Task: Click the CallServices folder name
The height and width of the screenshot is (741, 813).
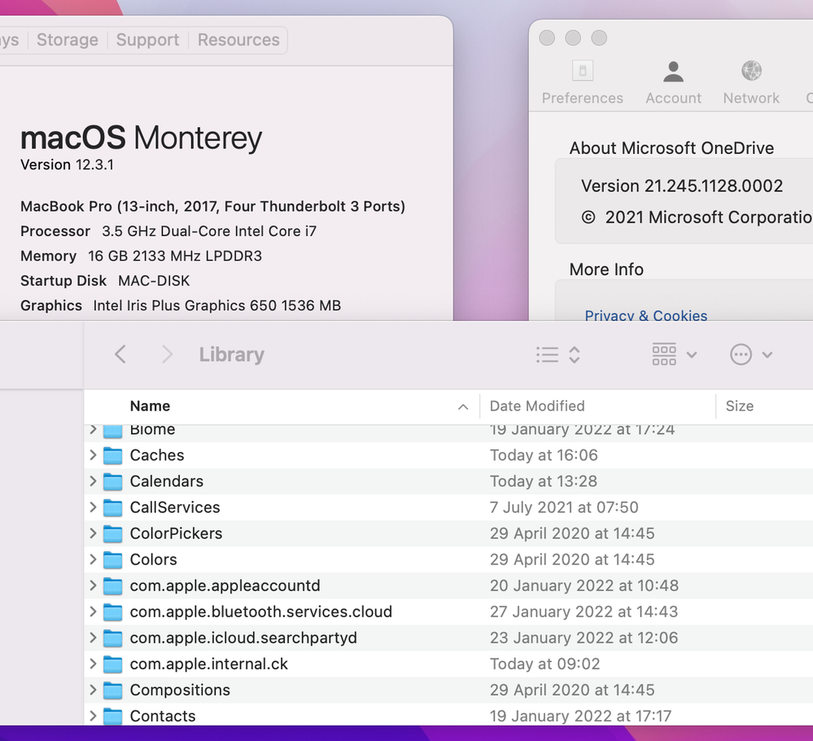Action: [x=175, y=507]
